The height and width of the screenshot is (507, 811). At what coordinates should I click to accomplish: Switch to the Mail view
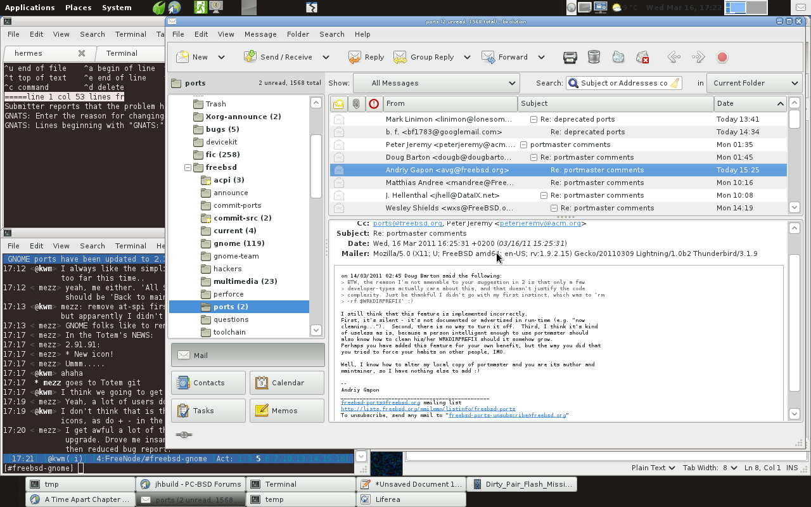coord(248,355)
